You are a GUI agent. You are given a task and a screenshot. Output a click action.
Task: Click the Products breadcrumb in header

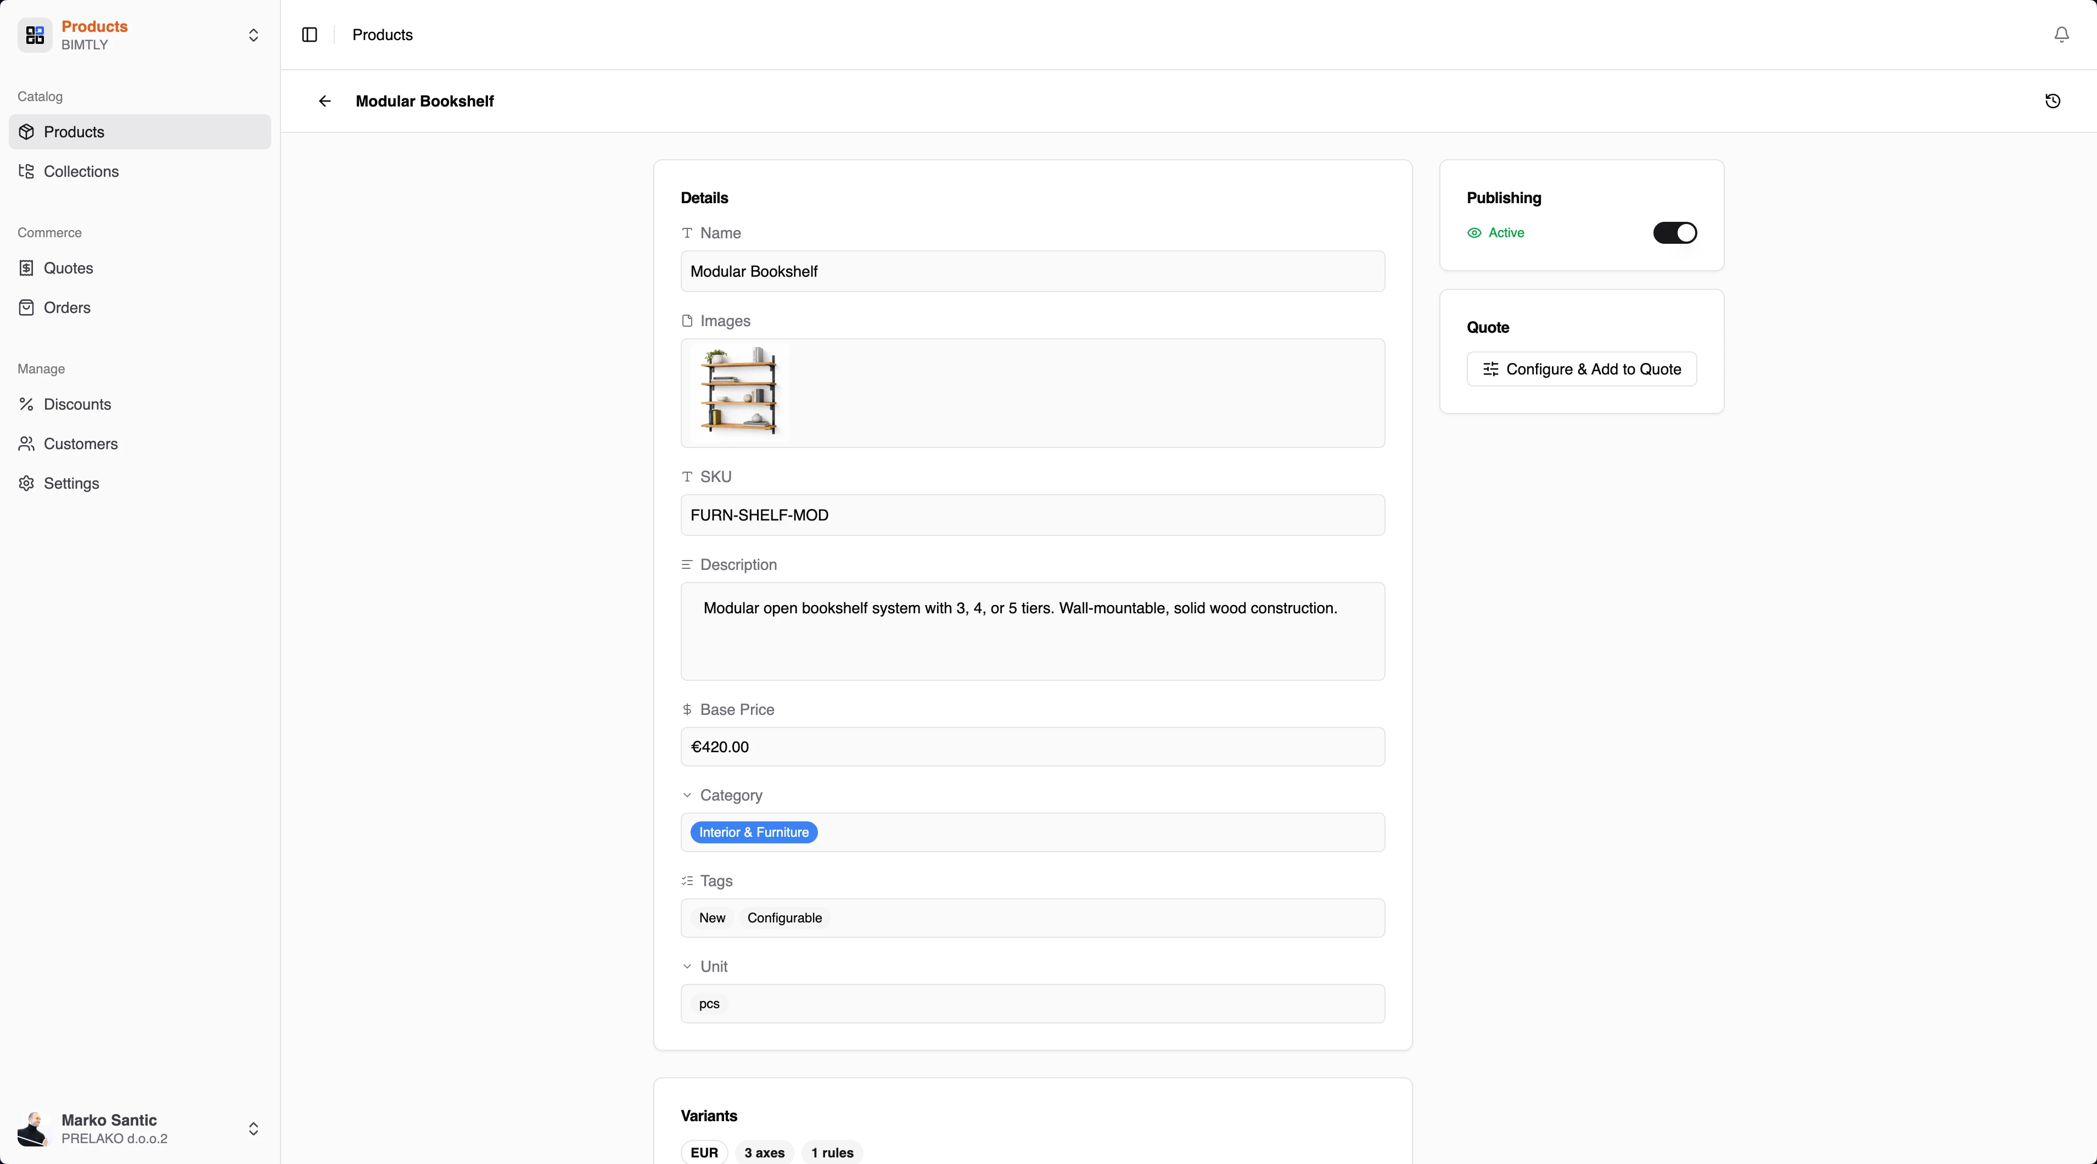(x=382, y=34)
